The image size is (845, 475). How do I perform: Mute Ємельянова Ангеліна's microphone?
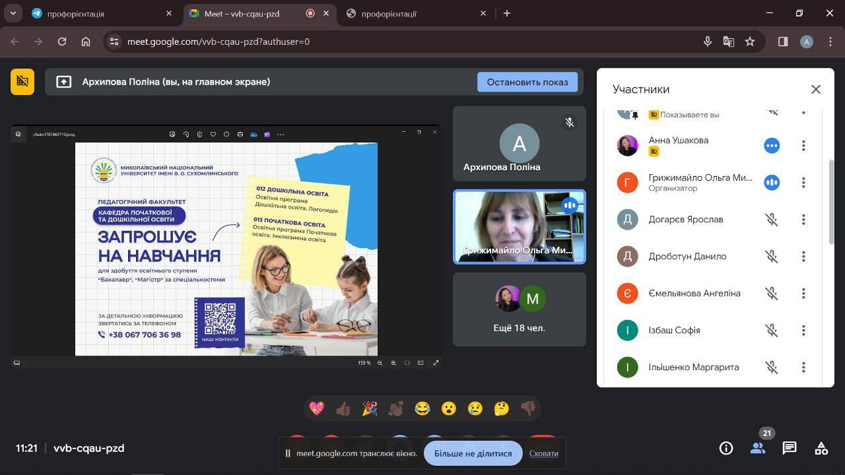tap(771, 294)
